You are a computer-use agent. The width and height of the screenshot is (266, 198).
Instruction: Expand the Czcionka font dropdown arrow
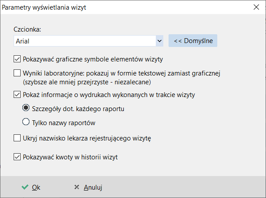159,41
